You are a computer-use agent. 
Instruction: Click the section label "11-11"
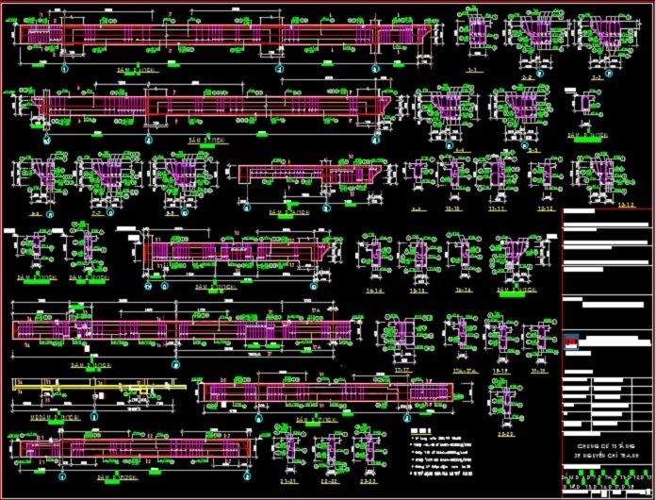click(x=497, y=208)
